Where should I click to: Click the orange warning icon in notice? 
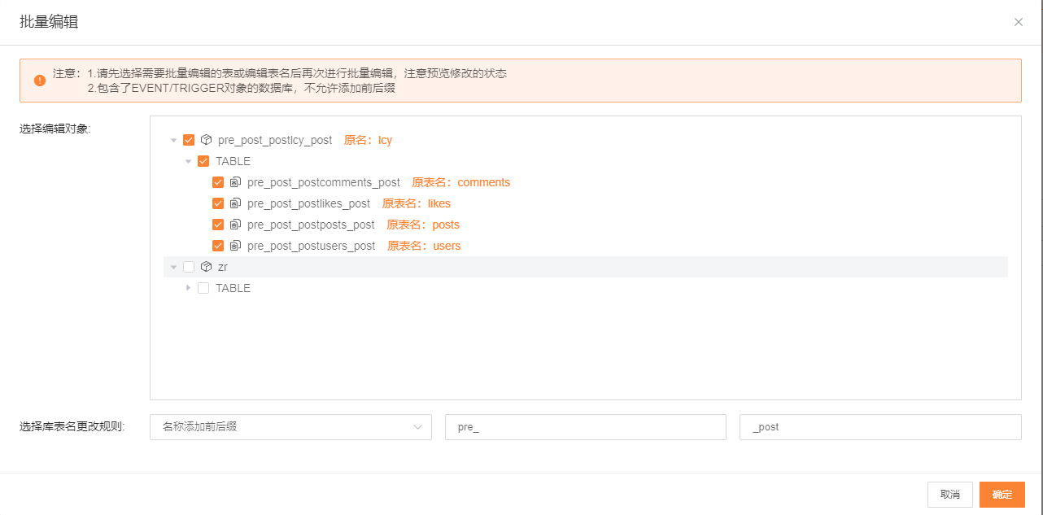[x=40, y=81]
